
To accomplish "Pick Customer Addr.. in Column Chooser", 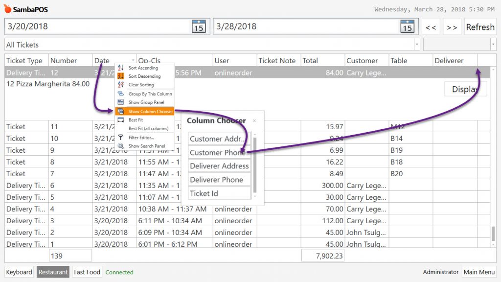I will pyautogui.click(x=219, y=139).
